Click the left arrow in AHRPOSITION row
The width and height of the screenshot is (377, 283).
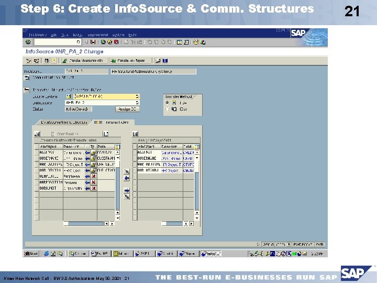tap(87, 182)
